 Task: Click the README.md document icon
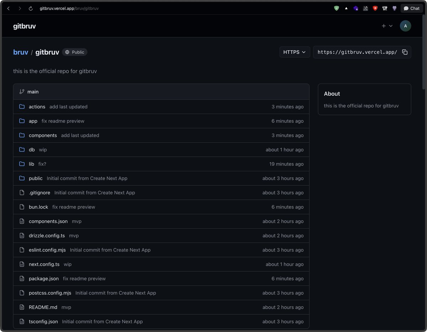click(22, 307)
